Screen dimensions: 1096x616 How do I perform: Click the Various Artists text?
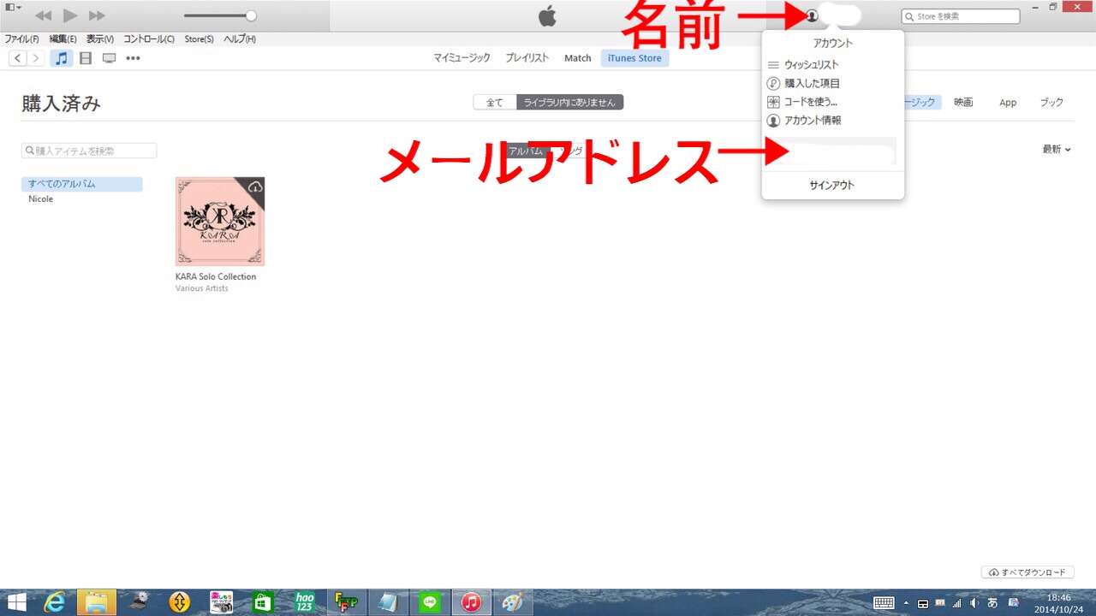point(202,288)
